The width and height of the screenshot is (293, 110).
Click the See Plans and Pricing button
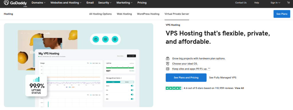pos(186,77)
